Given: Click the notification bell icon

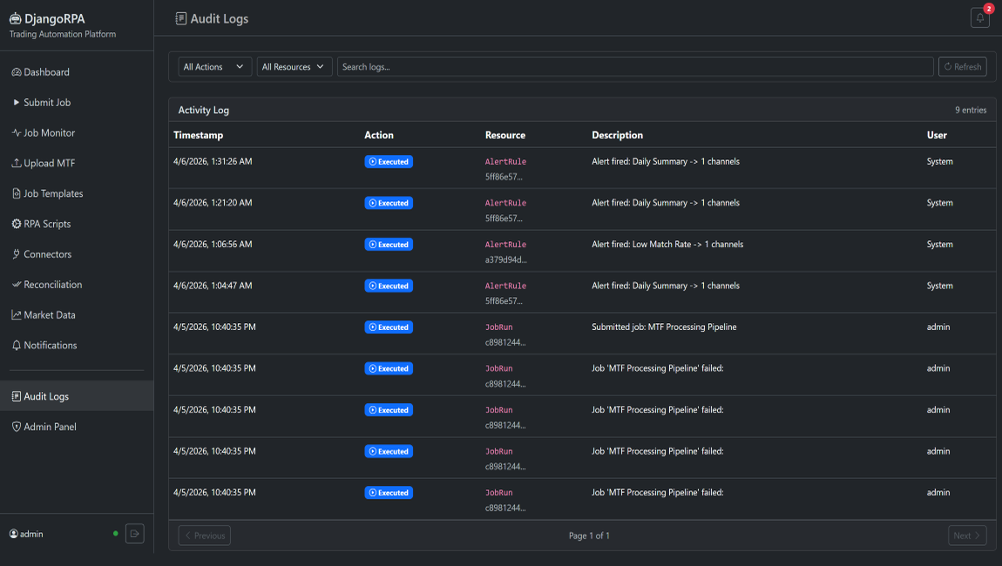Looking at the screenshot, I should [x=979, y=18].
